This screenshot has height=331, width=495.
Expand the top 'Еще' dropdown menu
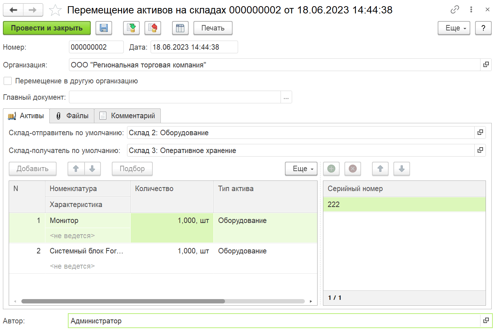tap(454, 28)
